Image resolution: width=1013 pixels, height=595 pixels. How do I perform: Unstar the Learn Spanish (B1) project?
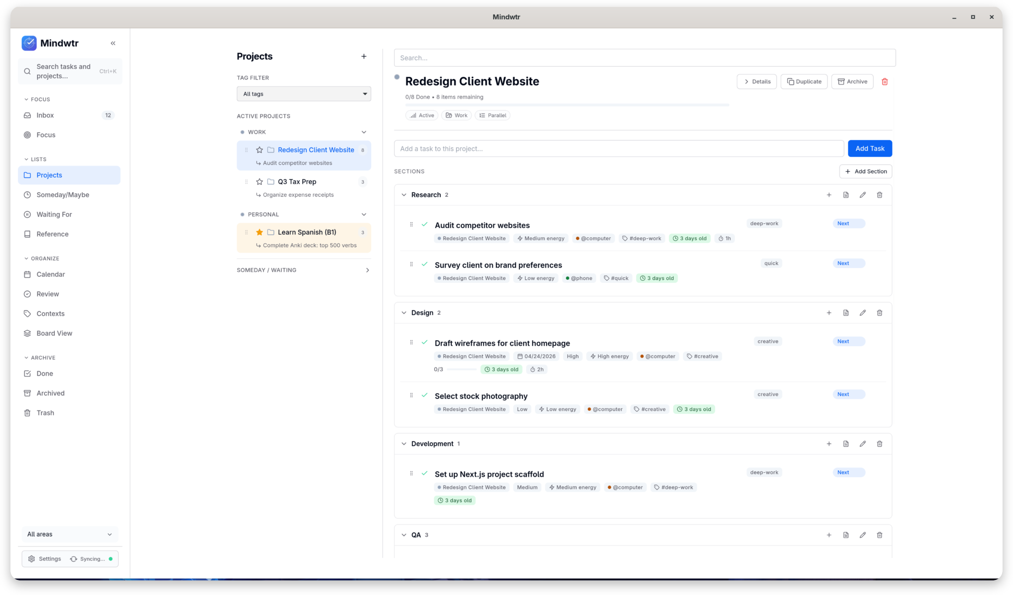point(259,232)
